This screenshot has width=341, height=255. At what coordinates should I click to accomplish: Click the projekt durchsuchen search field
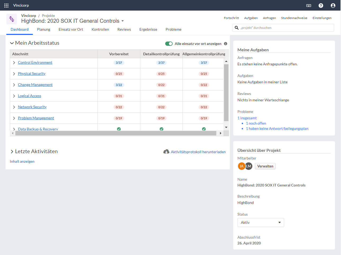click(283, 28)
